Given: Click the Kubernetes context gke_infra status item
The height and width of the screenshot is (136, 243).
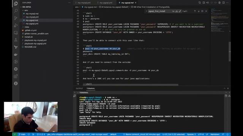Looking at the screenshot, I should (77, 134).
